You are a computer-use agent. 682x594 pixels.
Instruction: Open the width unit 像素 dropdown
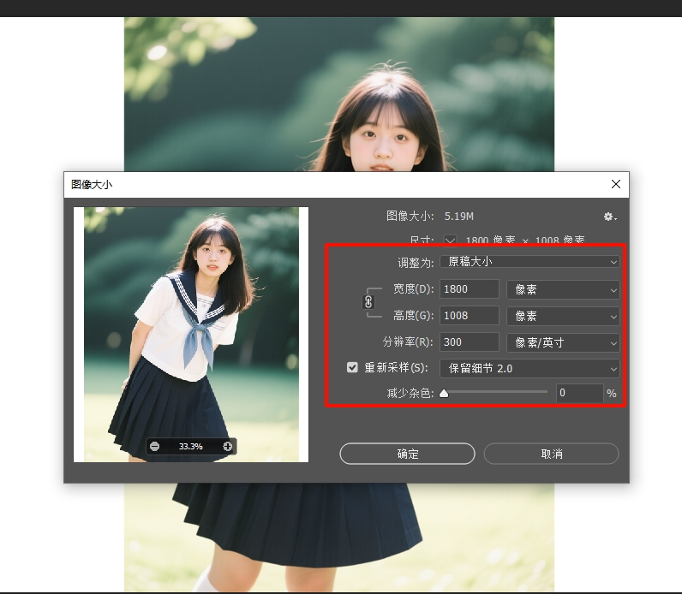coord(563,289)
